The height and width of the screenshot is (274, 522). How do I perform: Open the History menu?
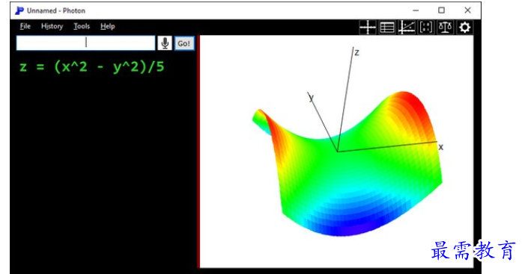point(52,26)
